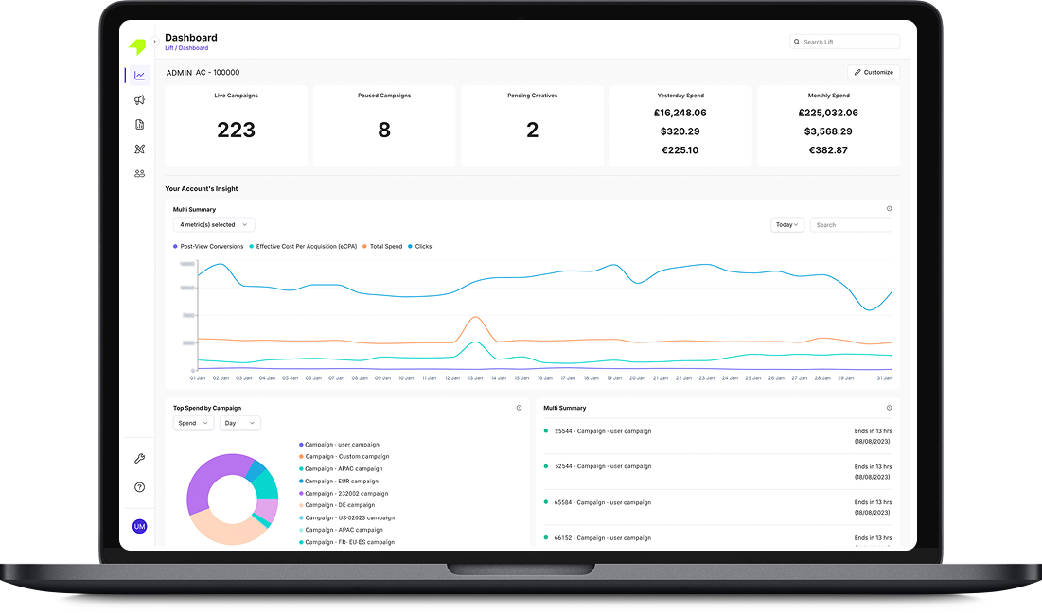The height and width of the screenshot is (613, 1042).
Task: Click the Lift green logo
Action: pos(137,46)
